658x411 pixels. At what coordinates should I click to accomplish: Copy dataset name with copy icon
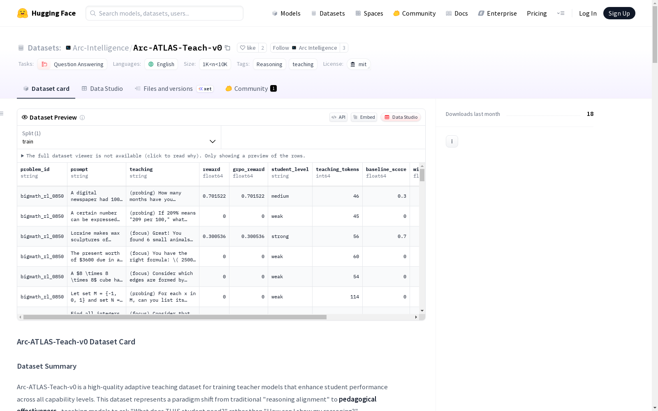coord(227,48)
